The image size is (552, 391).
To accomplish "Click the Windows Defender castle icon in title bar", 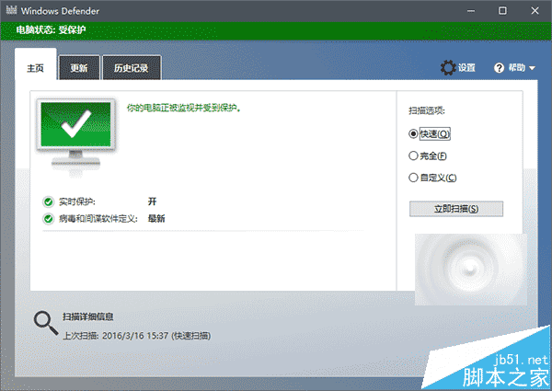I will 12,10.
